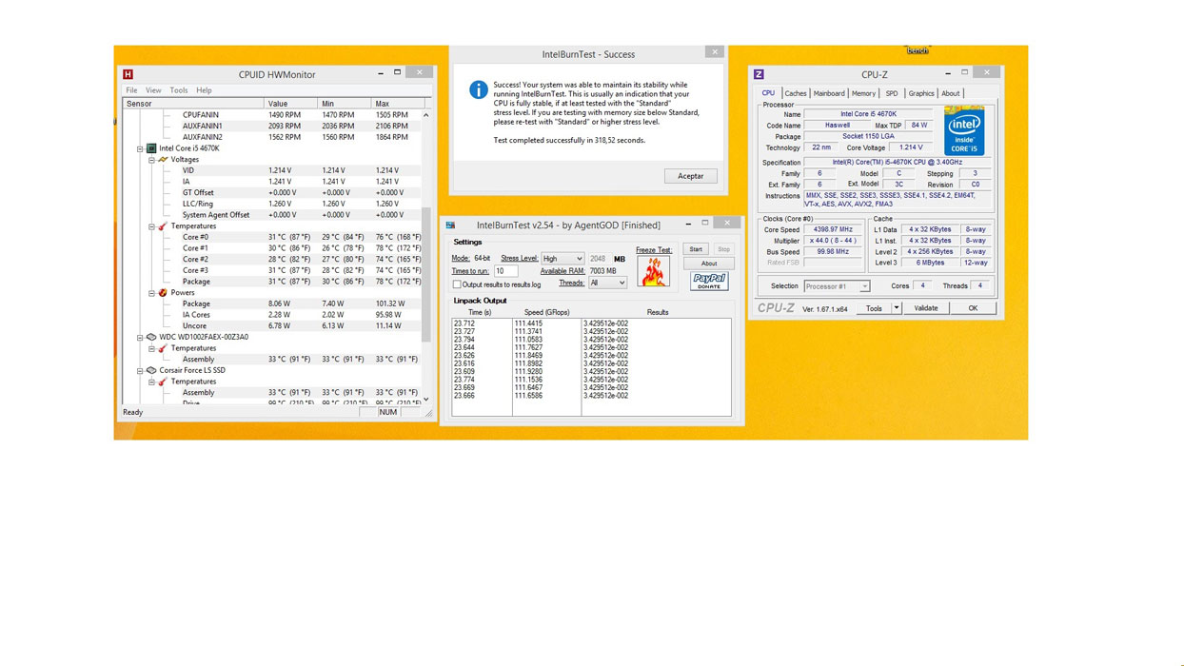Viewport: 1184px width, 666px height.
Task: Click the Times to run input field
Action: click(505, 271)
